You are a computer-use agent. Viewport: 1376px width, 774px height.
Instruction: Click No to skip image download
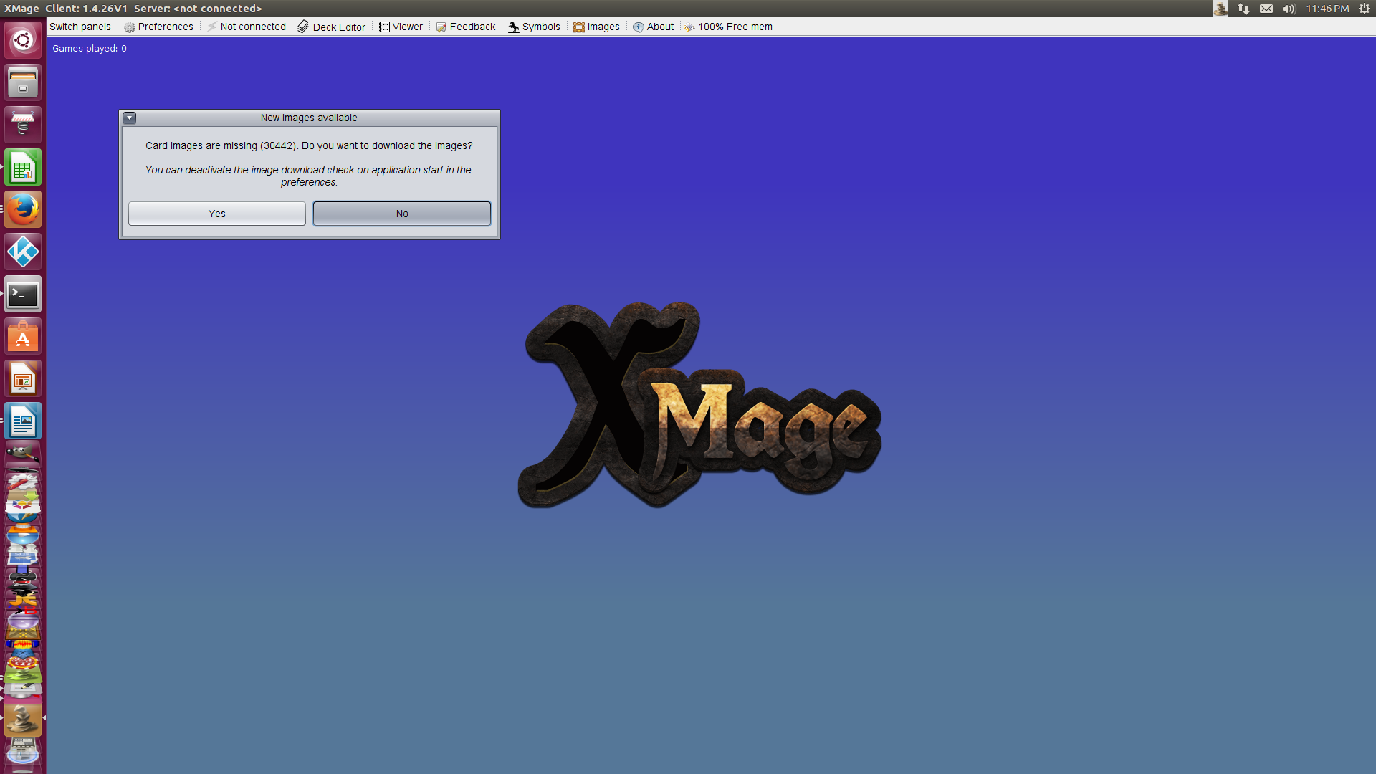pyautogui.click(x=401, y=214)
